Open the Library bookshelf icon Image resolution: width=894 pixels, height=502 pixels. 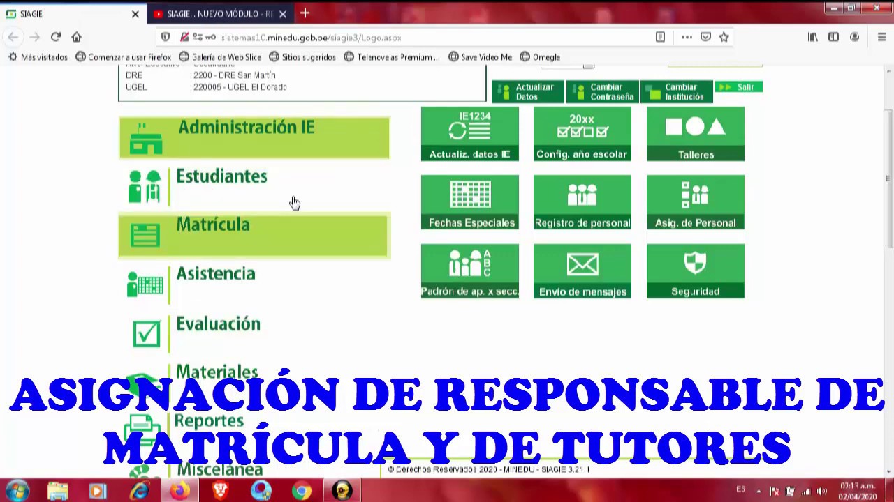tap(813, 37)
